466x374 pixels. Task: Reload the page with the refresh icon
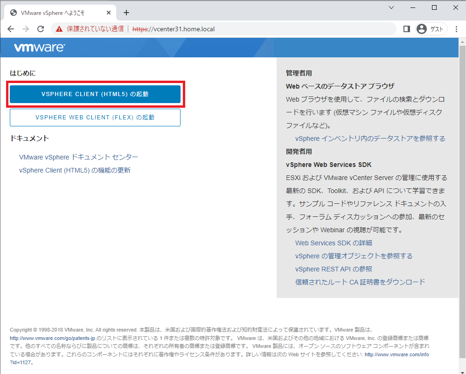click(x=41, y=29)
